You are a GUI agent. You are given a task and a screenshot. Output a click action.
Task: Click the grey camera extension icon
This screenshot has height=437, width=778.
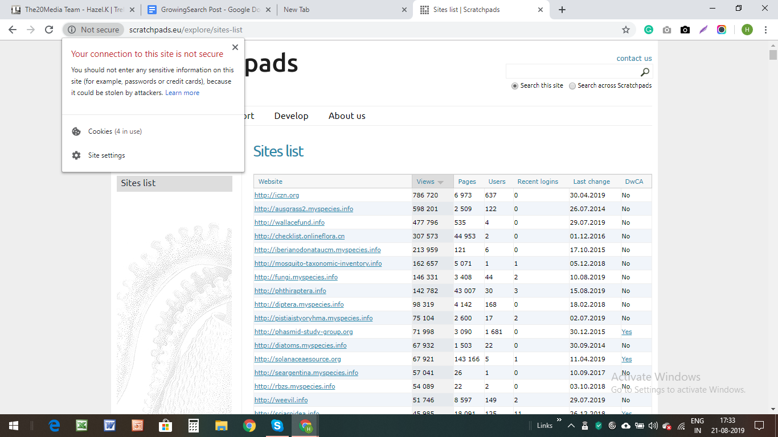(667, 30)
